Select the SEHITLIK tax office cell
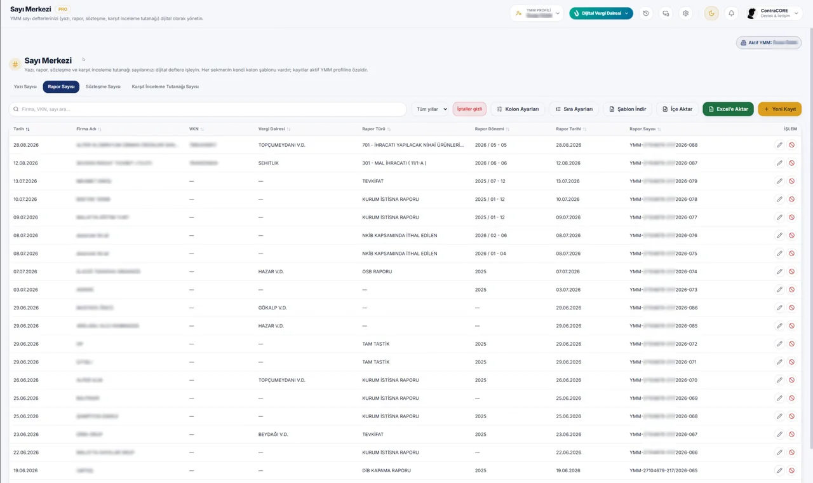 pos(269,163)
